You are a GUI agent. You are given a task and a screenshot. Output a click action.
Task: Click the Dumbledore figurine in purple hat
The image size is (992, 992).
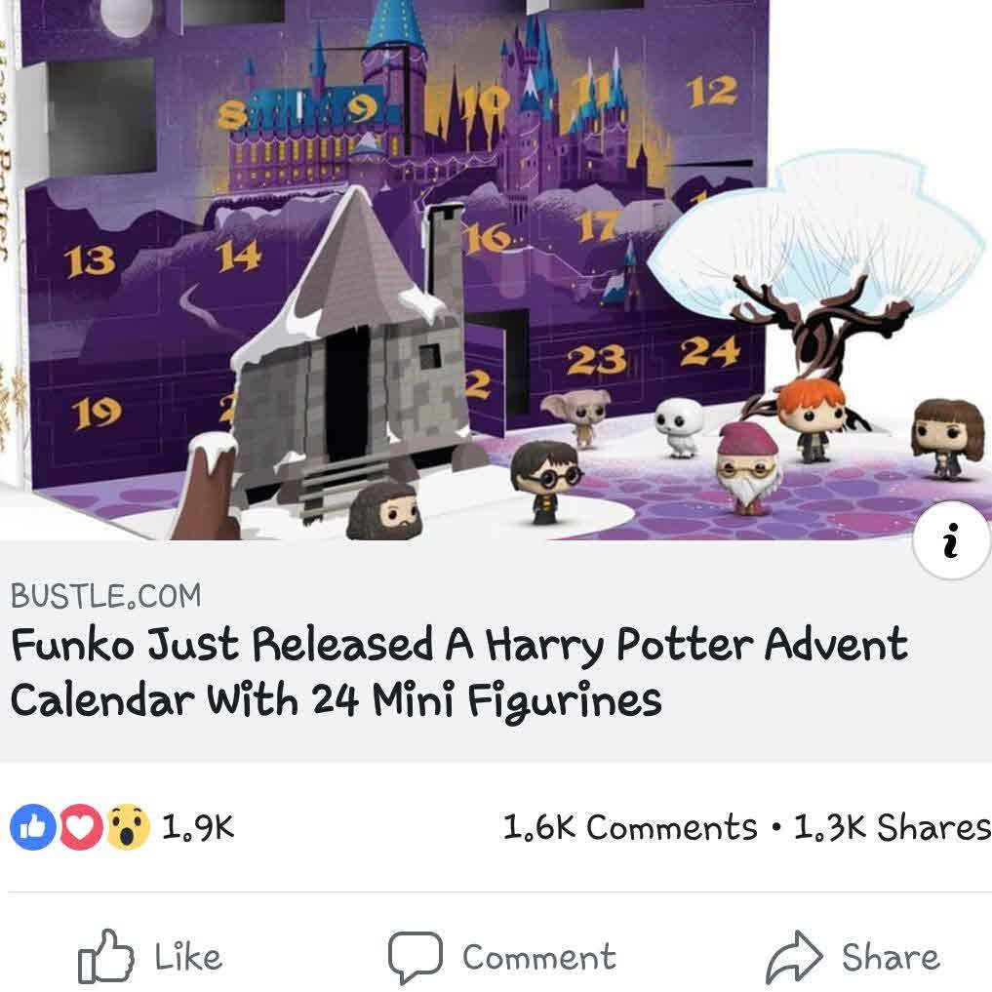[x=747, y=468]
